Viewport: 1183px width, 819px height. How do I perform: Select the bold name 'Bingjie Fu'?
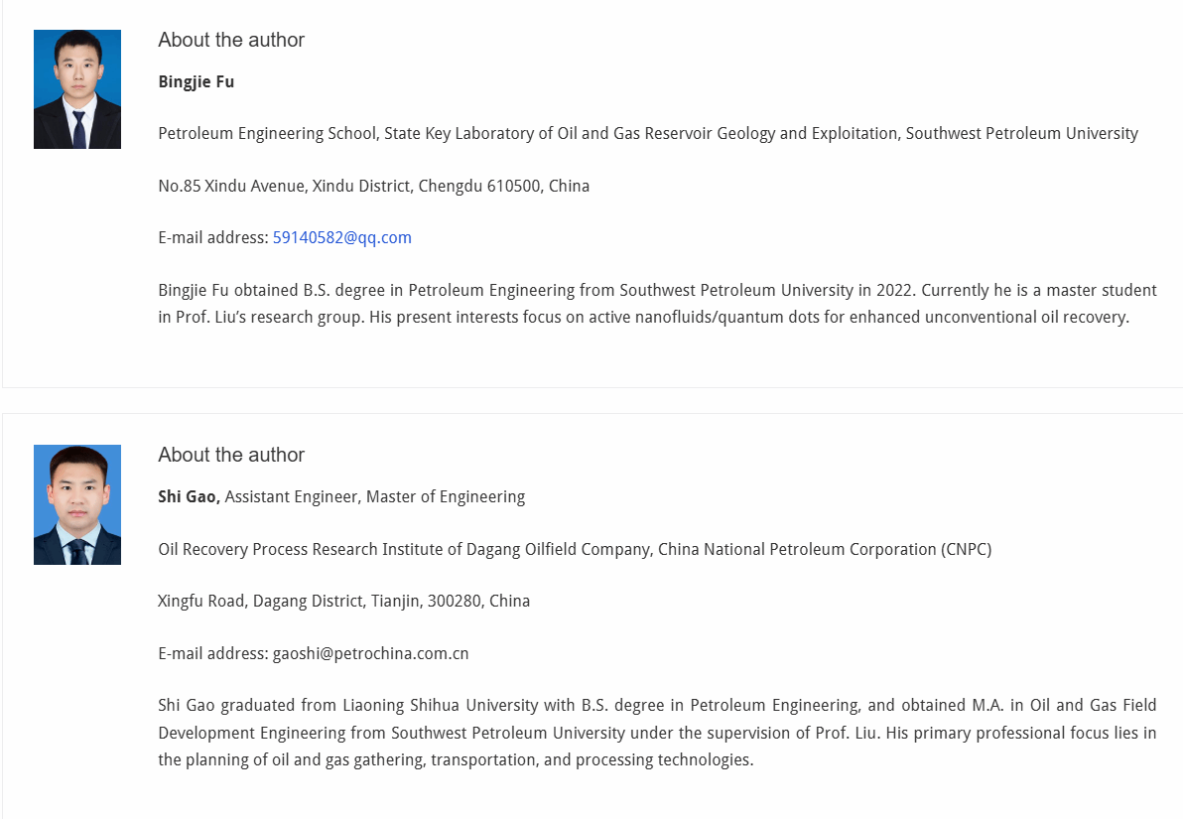(197, 82)
